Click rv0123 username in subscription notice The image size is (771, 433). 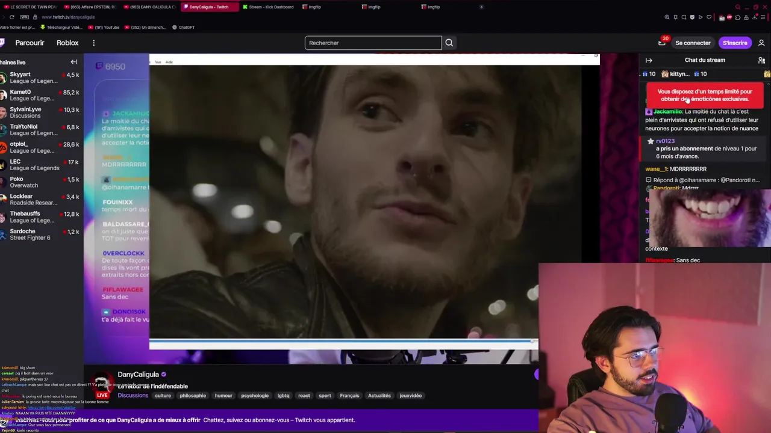[x=665, y=141]
